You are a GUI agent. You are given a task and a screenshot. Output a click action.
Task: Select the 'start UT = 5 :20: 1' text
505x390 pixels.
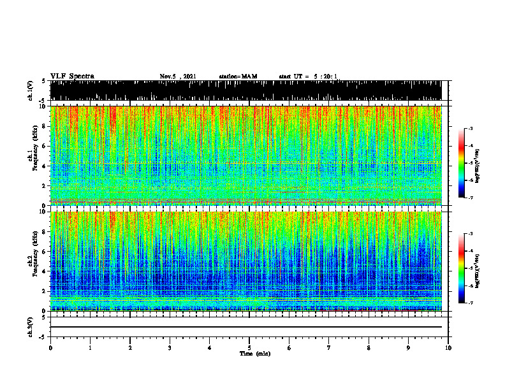308,76
